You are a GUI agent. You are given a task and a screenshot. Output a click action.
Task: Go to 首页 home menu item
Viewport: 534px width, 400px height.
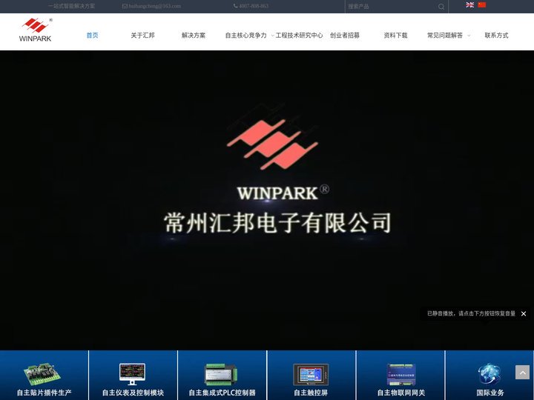(x=92, y=36)
